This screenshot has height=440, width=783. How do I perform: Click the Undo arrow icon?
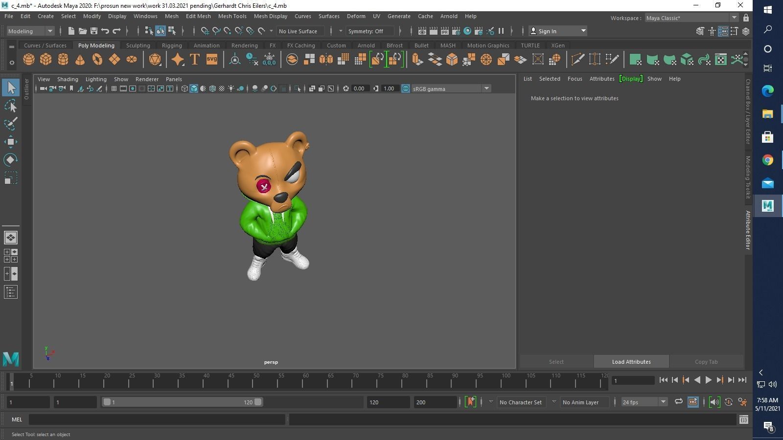click(x=105, y=31)
